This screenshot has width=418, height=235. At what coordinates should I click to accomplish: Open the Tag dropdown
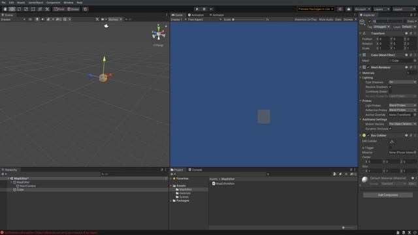[x=381, y=27]
